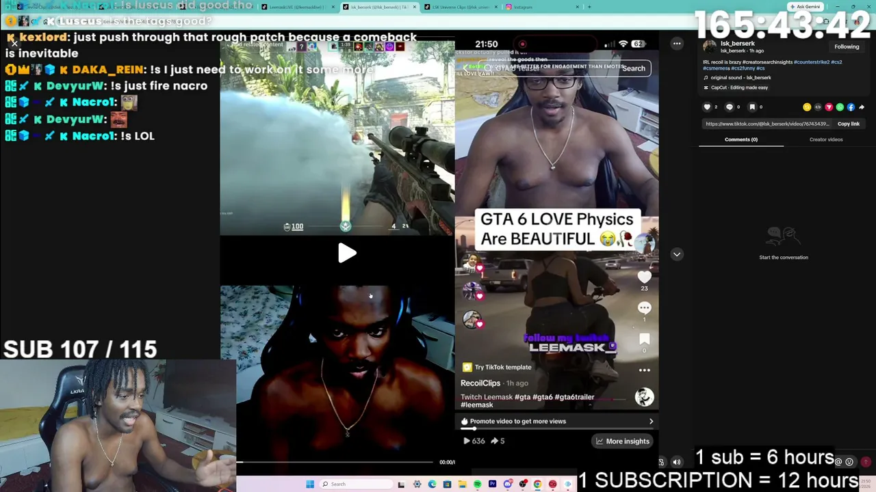Image resolution: width=876 pixels, height=492 pixels.
Task: Open Microsoft Edge from the taskbar
Action: pyautogui.click(x=432, y=484)
